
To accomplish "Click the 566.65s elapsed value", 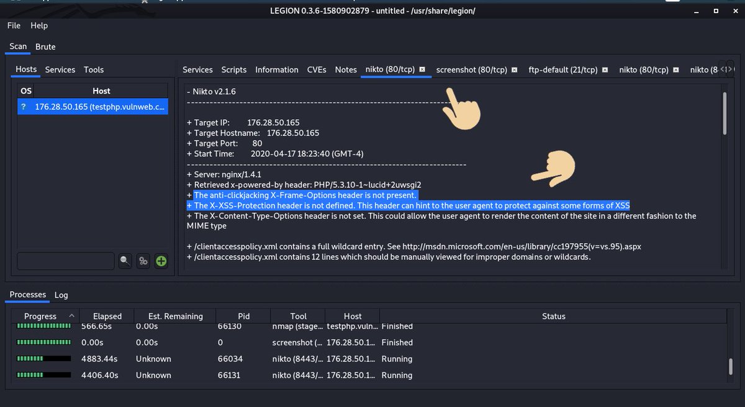I will (96, 326).
